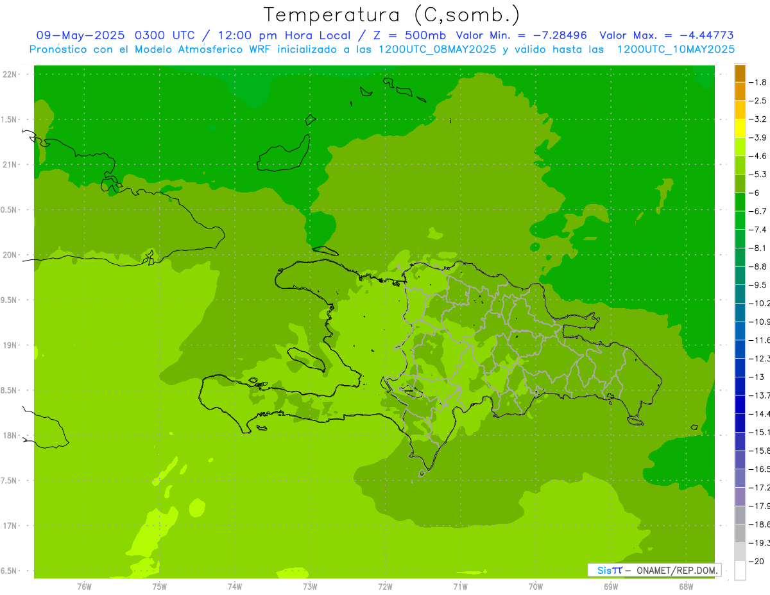Click the '-8.8' colorbar label

pyautogui.click(x=758, y=266)
